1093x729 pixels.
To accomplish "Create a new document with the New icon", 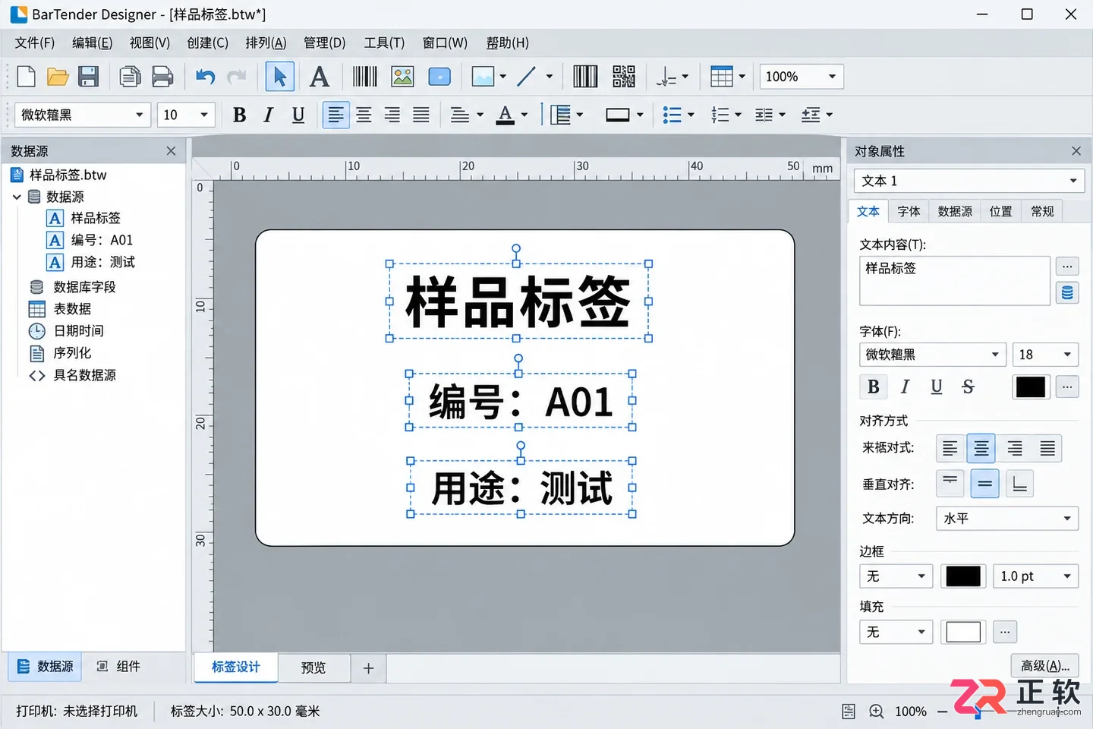I will tap(26, 77).
